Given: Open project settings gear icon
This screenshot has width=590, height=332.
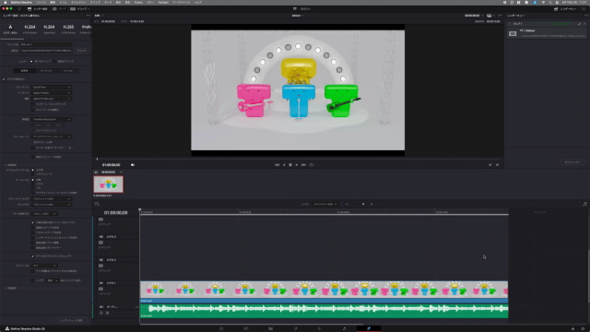Looking at the screenshot, I should [583, 328].
